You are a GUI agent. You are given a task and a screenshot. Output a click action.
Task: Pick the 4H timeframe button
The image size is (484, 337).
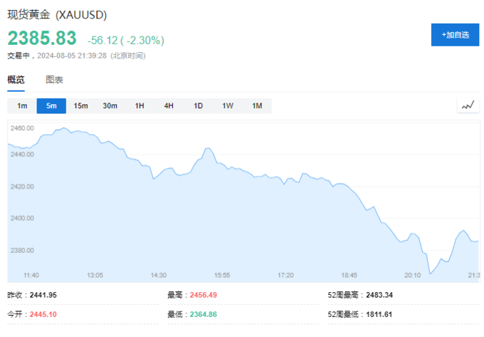pyautogui.click(x=169, y=106)
